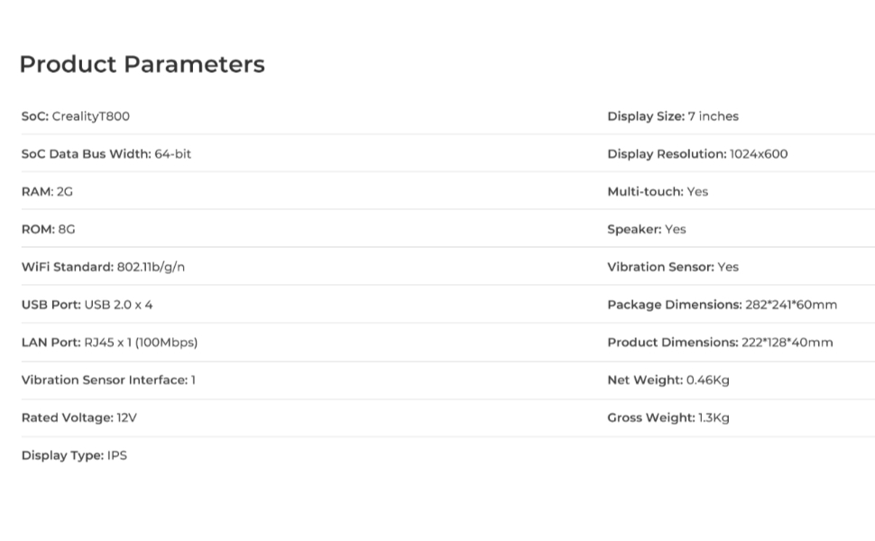Click the Vibration Sensor Interface row
Image resolution: width=875 pixels, height=541 pixels.
(108, 381)
